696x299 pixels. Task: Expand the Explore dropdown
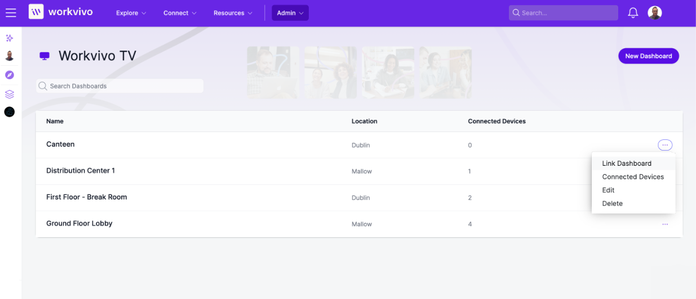click(131, 13)
